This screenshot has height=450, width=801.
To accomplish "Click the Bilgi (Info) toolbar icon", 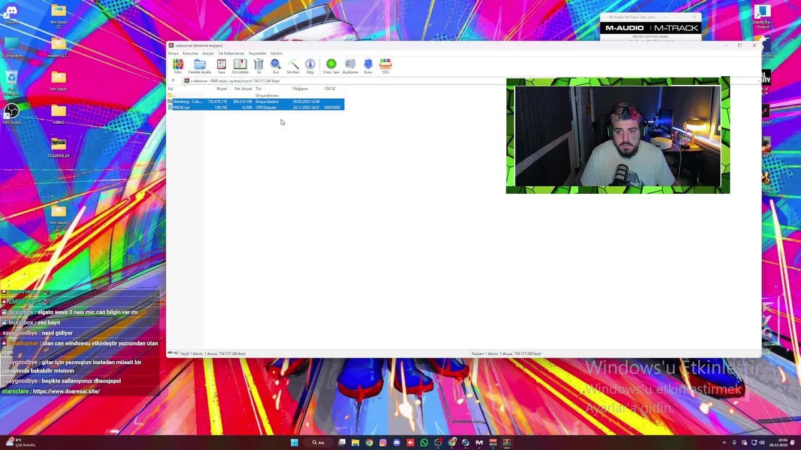I will pos(310,66).
